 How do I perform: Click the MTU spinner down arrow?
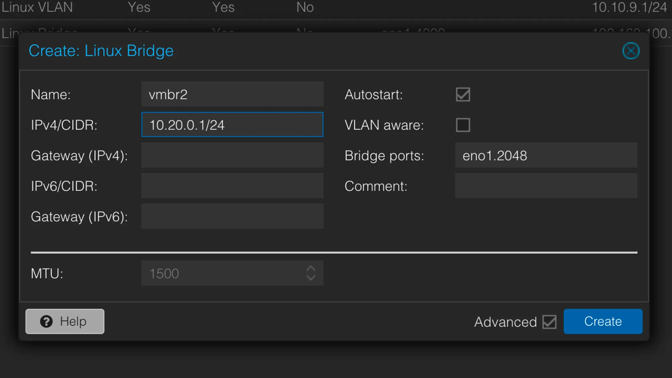311,278
